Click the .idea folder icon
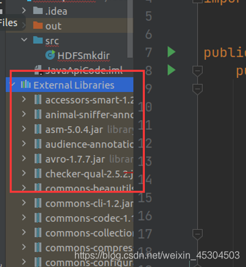 [x=38, y=10]
